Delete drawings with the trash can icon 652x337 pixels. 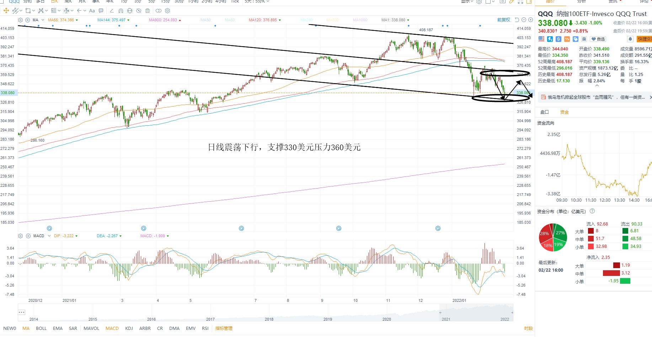(x=148, y=11)
